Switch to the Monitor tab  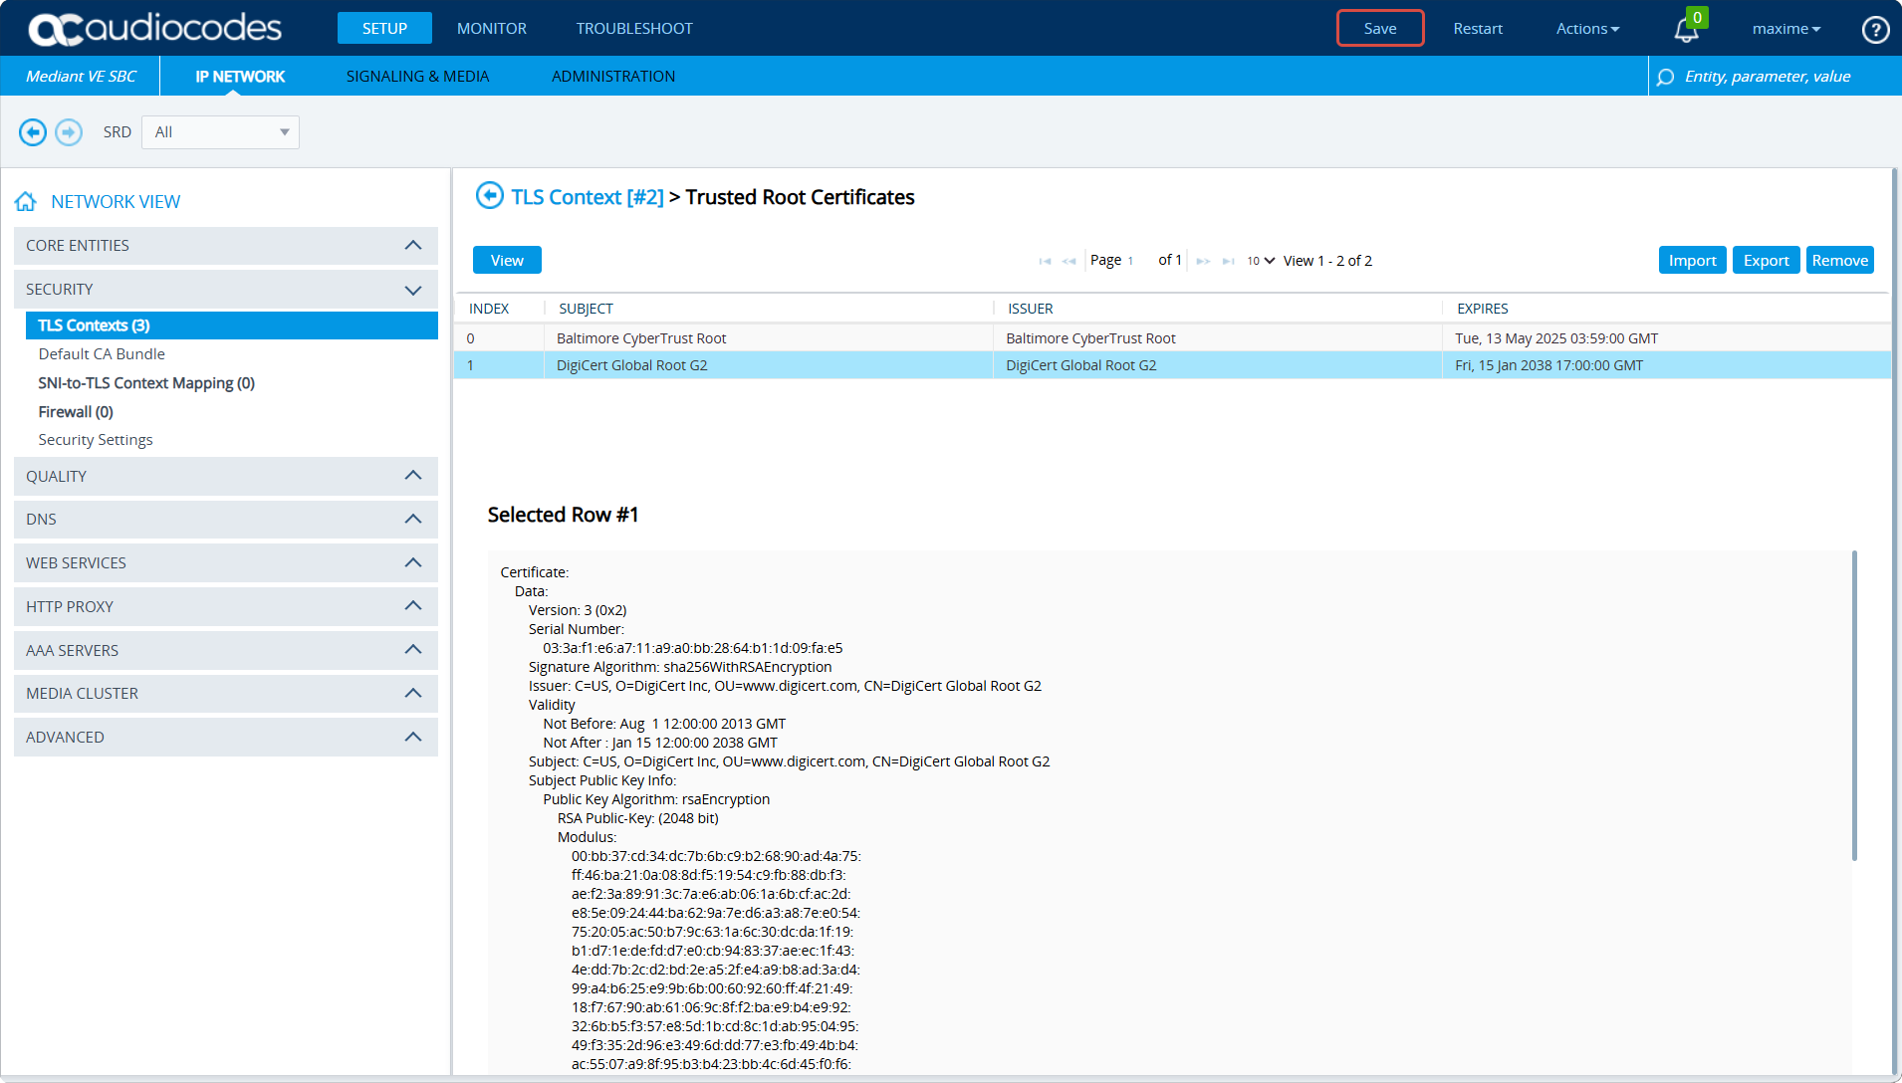tap(491, 29)
